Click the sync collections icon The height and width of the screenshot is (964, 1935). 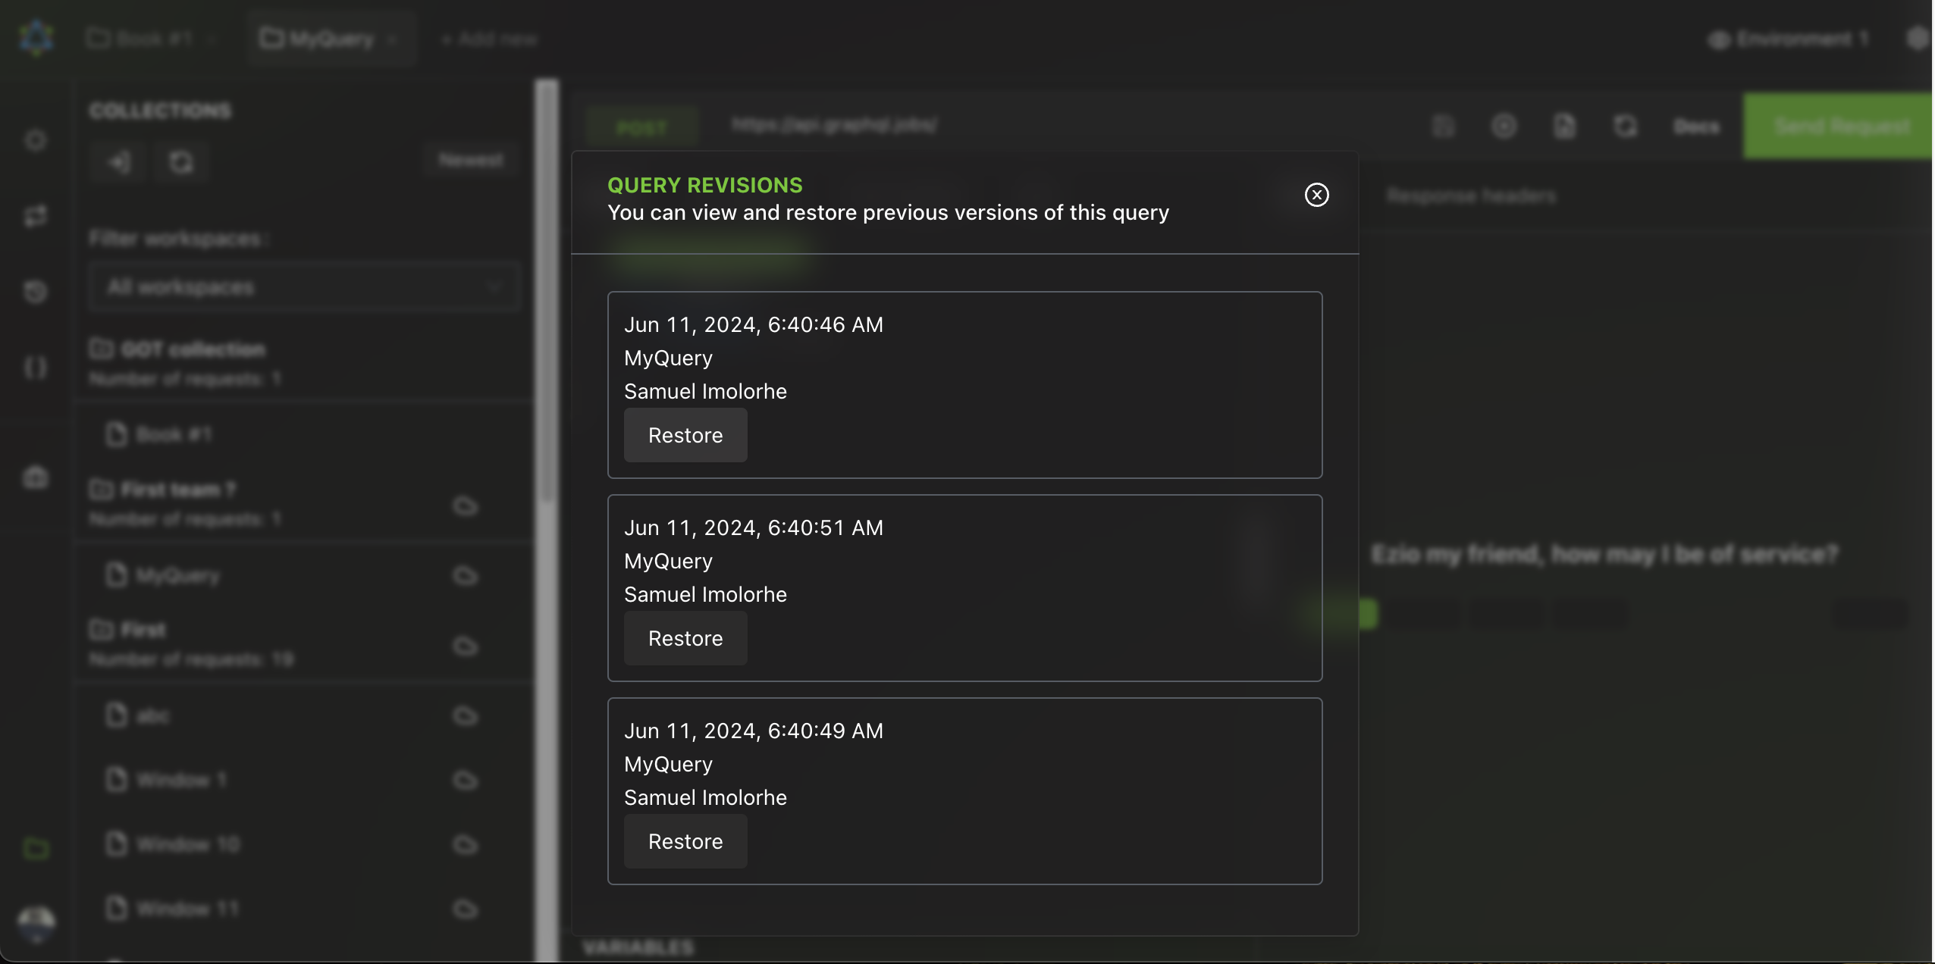click(180, 162)
